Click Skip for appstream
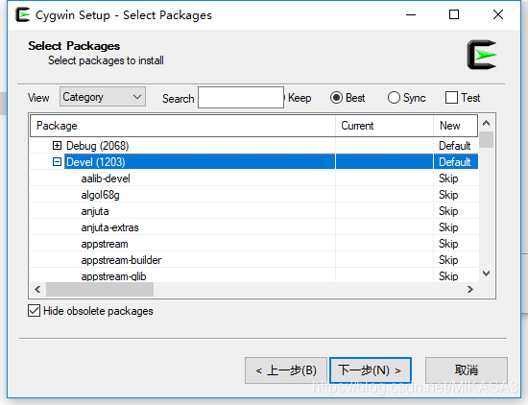 click(448, 244)
